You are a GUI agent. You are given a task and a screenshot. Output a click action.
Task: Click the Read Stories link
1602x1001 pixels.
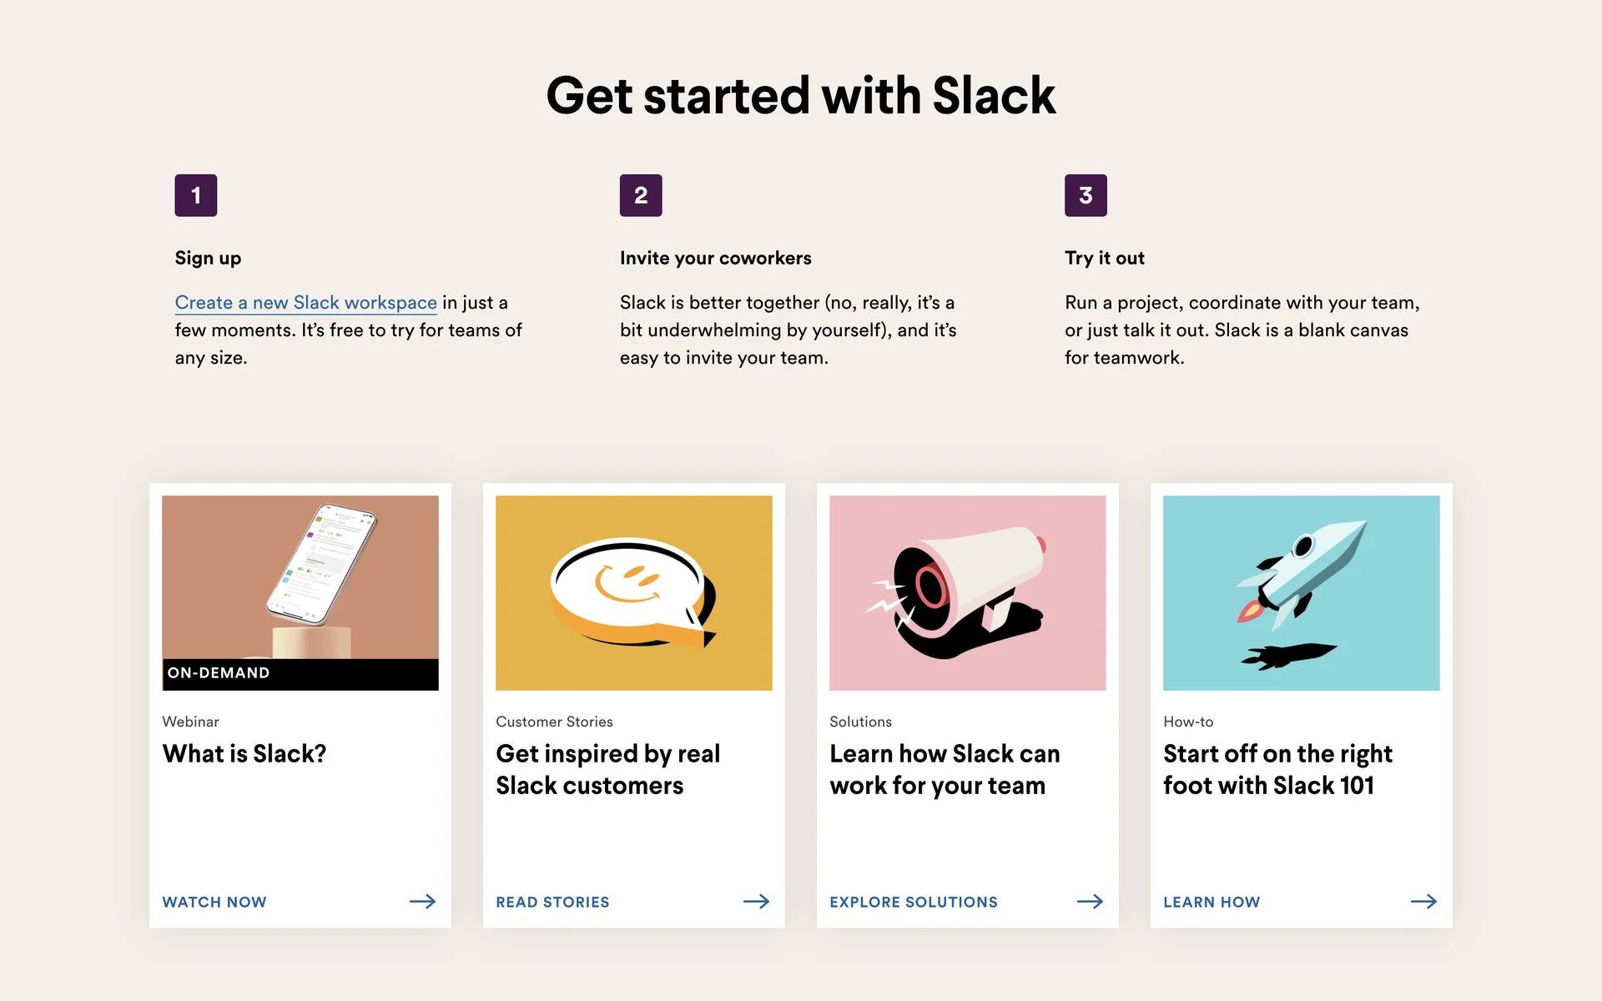[x=552, y=902]
